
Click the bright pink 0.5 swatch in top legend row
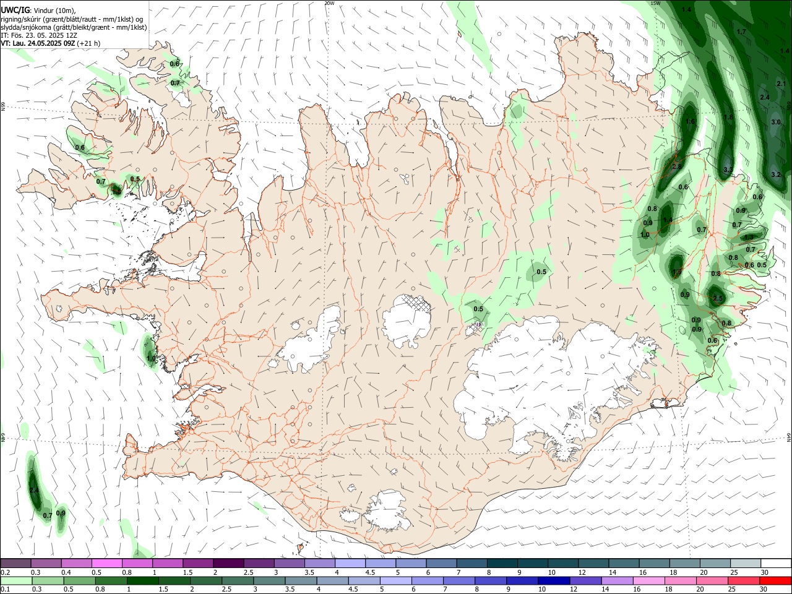click(x=106, y=564)
